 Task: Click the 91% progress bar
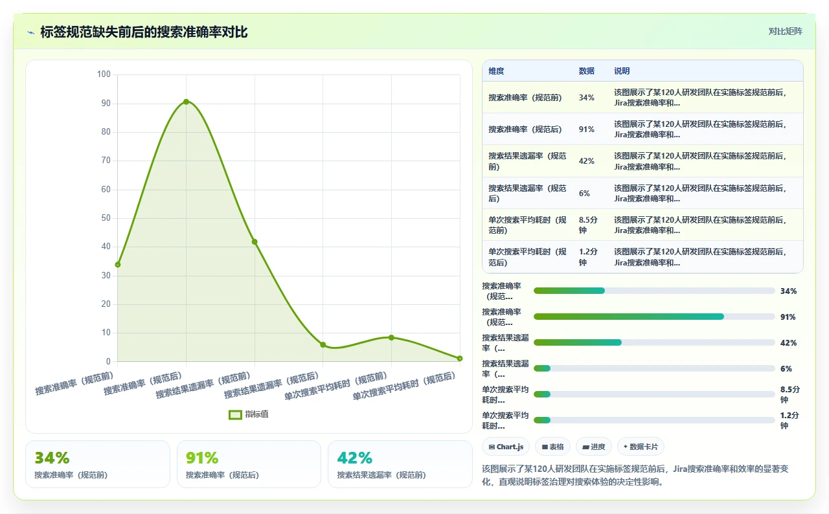coord(654,317)
